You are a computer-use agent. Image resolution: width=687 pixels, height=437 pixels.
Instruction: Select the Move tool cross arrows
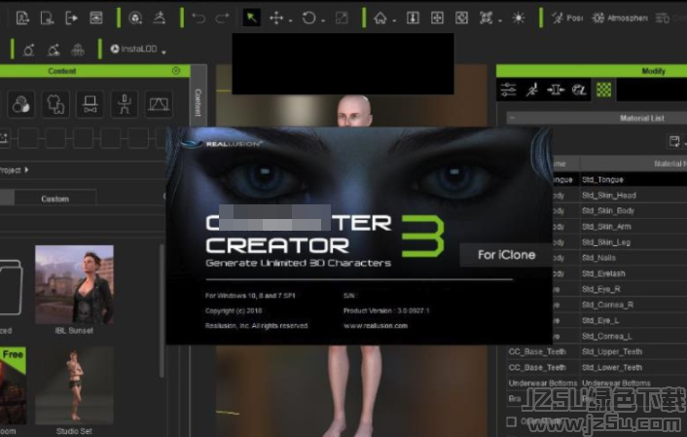(x=276, y=18)
